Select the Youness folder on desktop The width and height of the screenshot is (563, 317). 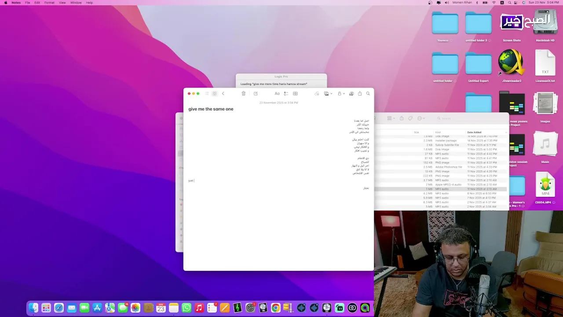(x=445, y=24)
